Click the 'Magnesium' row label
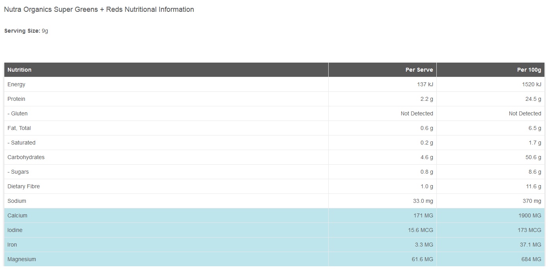This screenshot has height=269, width=548. [22, 259]
